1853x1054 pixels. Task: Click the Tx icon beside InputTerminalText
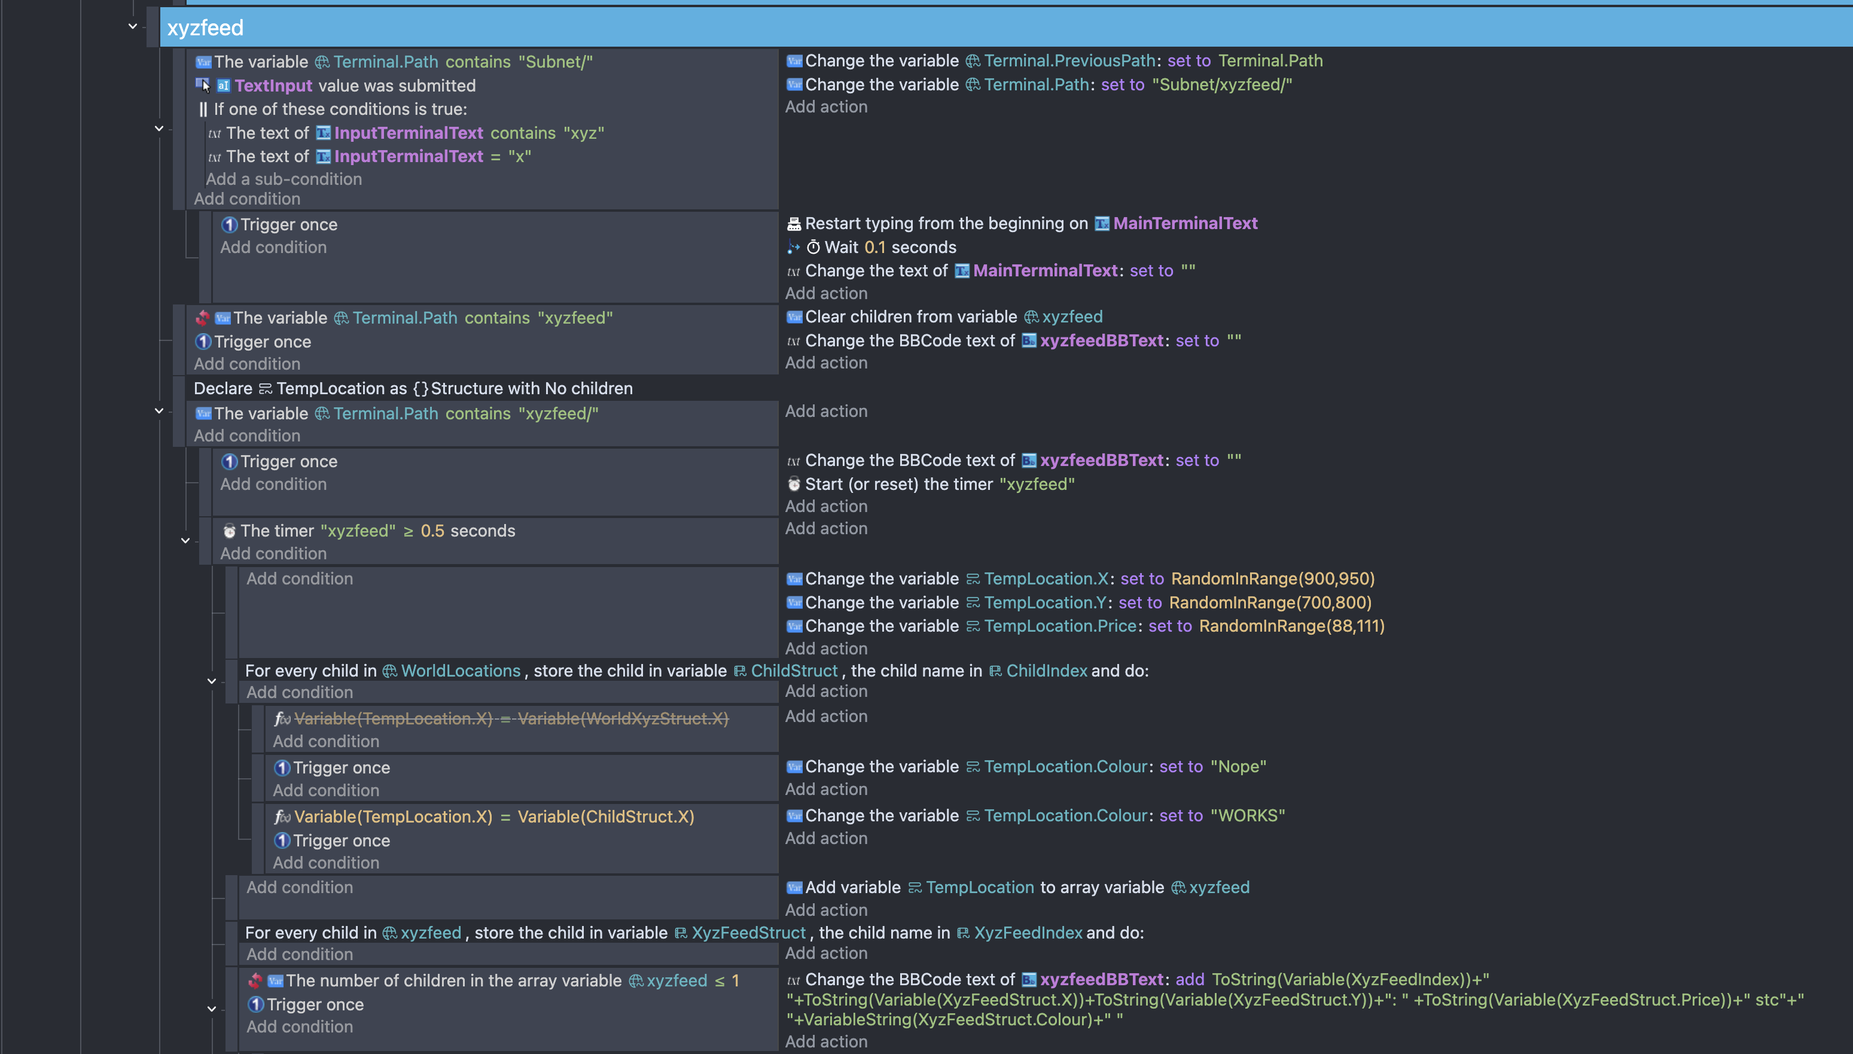point(324,133)
